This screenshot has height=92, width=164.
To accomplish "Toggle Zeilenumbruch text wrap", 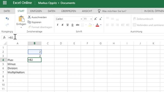I will (143, 19).
